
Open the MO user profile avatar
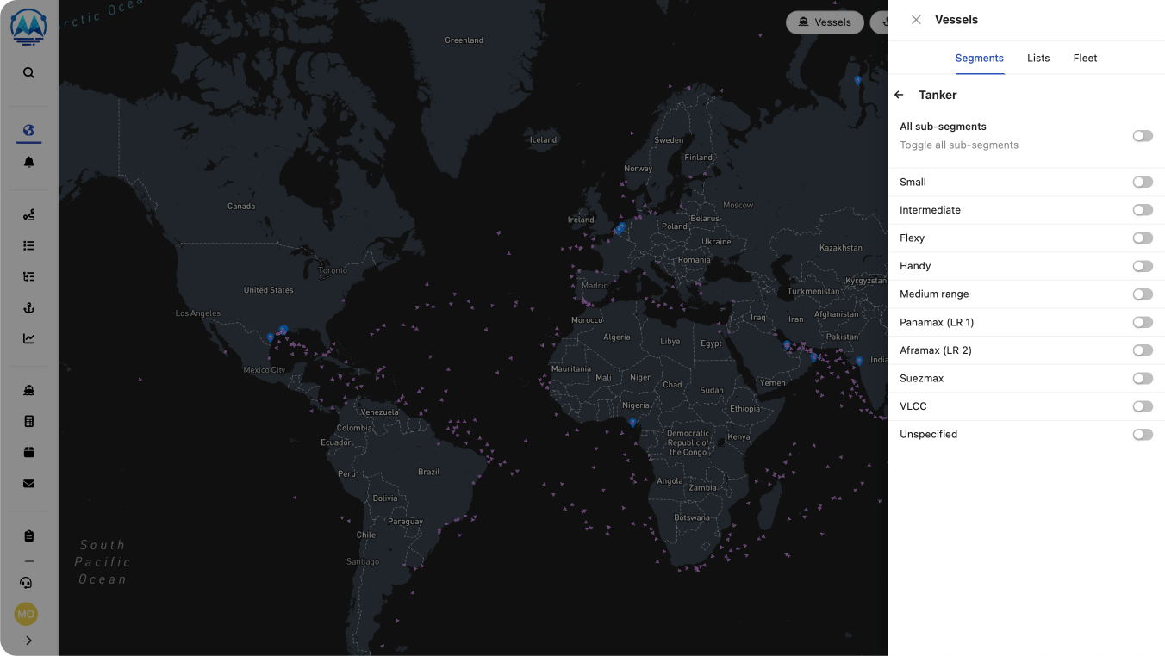(x=25, y=614)
